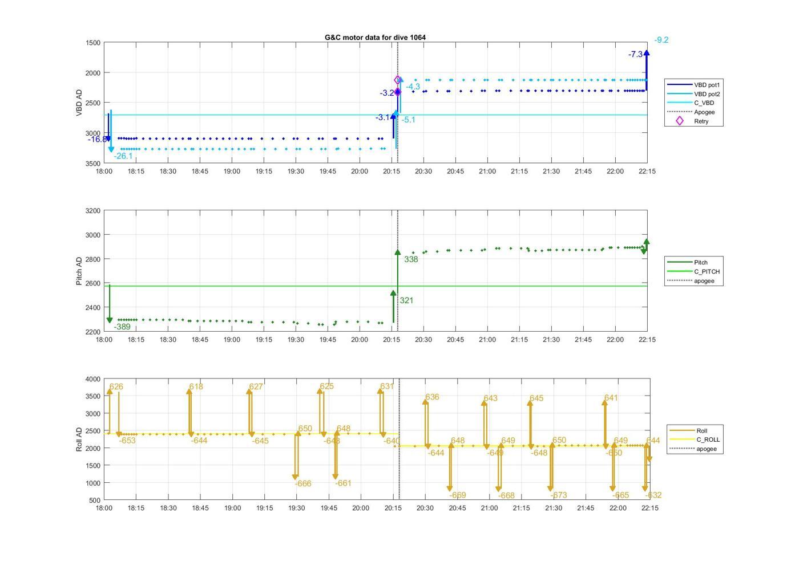Select 'VBD pot2' legend entry
799x562 pixels.
[x=694, y=94]
